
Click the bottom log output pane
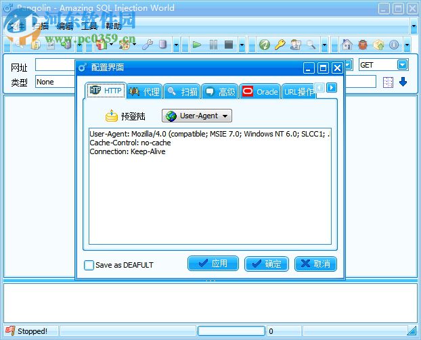(x=210, y=303)
